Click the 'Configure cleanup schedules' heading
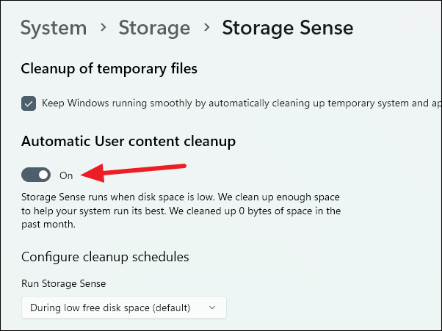The image size is (442, 331). tap(105, 257)
